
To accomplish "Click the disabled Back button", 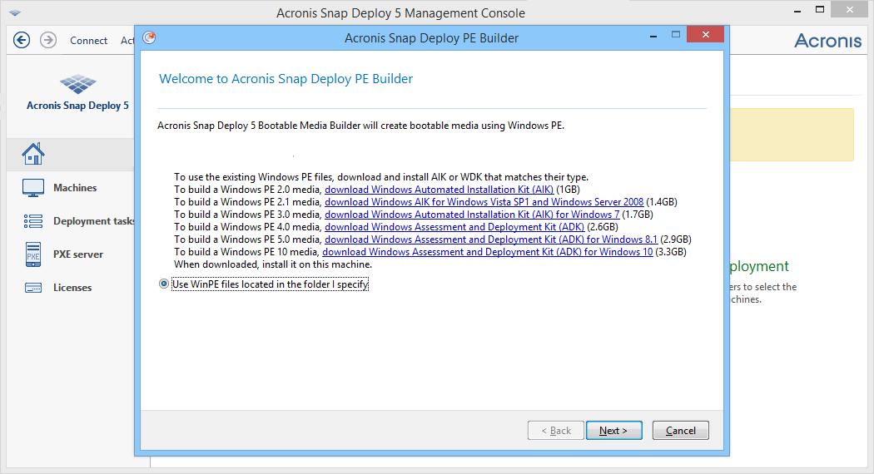I will point(556,431).
